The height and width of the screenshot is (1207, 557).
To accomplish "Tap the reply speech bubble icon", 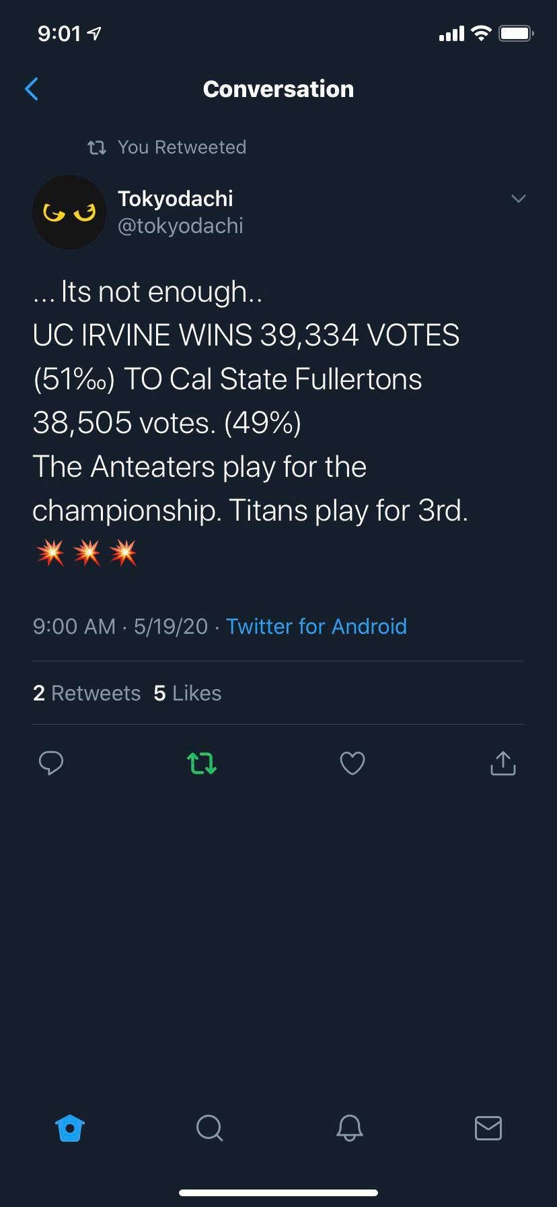I will pos(51,763).
